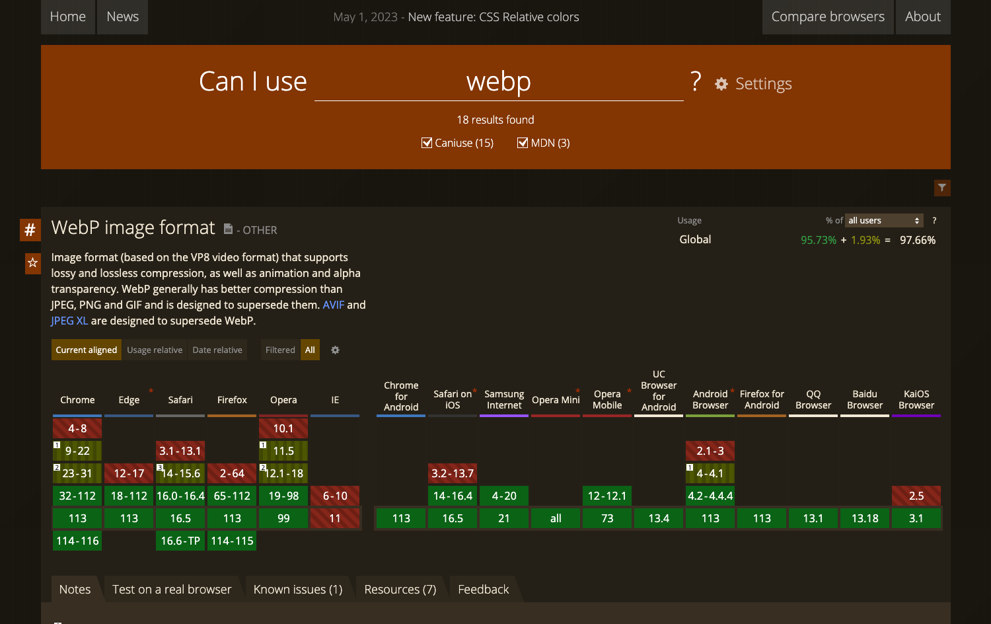Click the gear icon beside the All filter
Image resolution: width=991 pixels, height=624 pixels.
335,350
